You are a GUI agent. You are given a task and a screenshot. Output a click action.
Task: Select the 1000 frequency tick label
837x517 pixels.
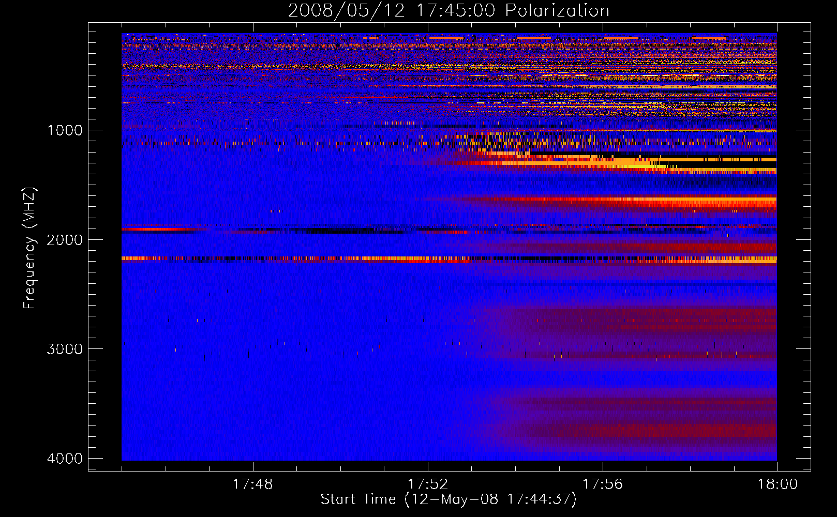(65, 130)
